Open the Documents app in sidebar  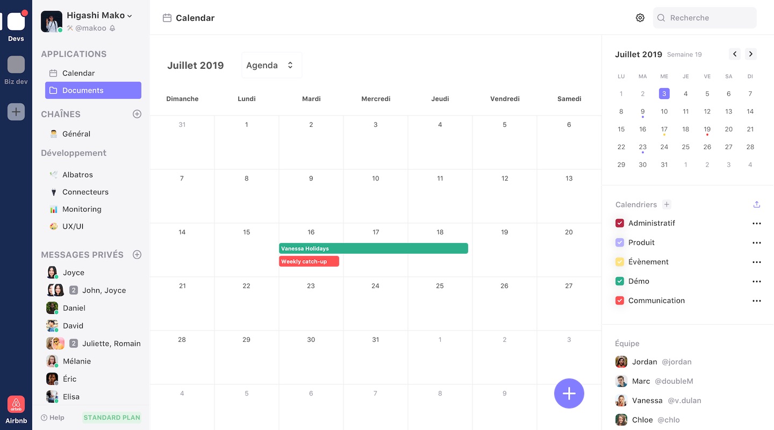[x=82, y=90]
